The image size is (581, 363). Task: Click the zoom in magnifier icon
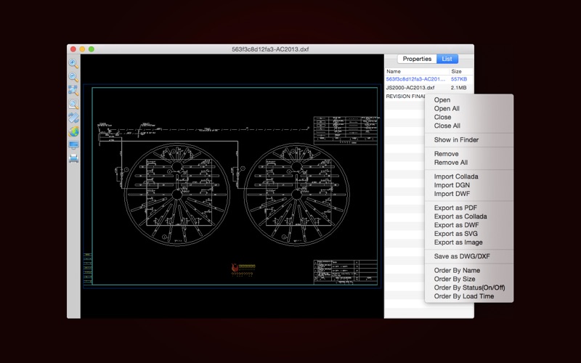[73, 64]
